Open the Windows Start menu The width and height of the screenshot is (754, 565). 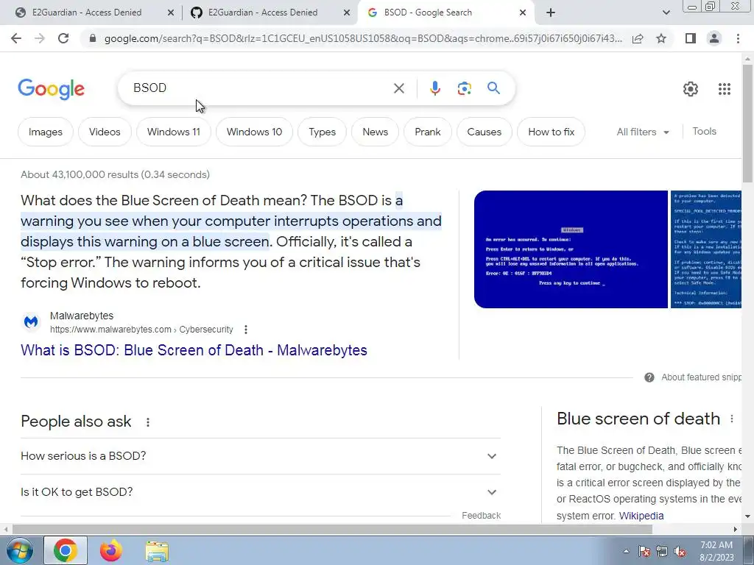pos(19,550)
